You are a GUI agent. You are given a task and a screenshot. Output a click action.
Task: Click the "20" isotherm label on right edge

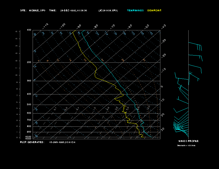(x=163, y=115)
